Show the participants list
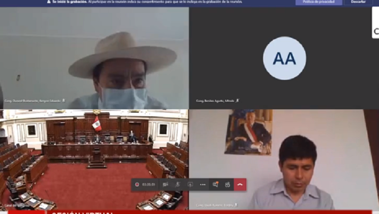Viewport: 379px width, 214px height. [x=227, y=185]
